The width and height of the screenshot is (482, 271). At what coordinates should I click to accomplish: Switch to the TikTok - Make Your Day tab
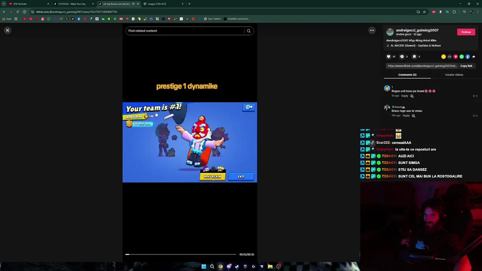click(x=73, y=4)
